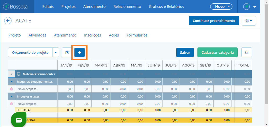Click the TOTAL column header
The width and height of the screenshot is (269, 127).
(243, 65)
